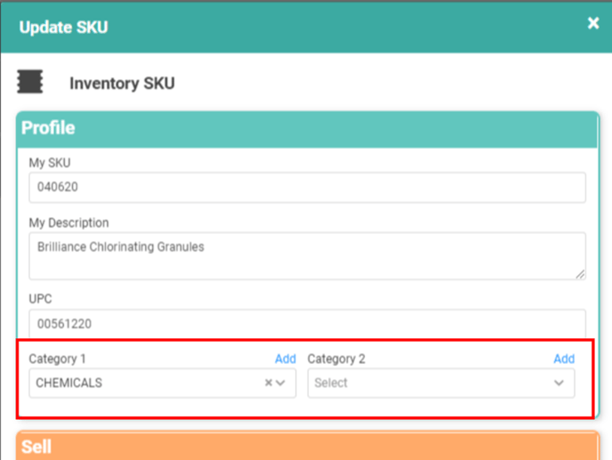Screen dimensions: 612x460
Task: Click the Add link for Category 1
Action: pos(285,359)
